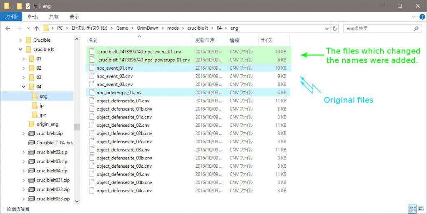Image resolution: width=427 pixels, height=214 pixels.
Task: Select file npc_event_02.cnv
Action: [x=114, y=76]
